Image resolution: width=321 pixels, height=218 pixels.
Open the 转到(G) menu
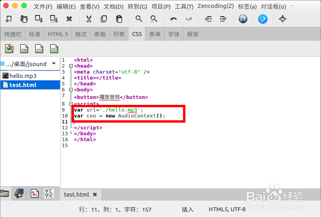[137, 7]
